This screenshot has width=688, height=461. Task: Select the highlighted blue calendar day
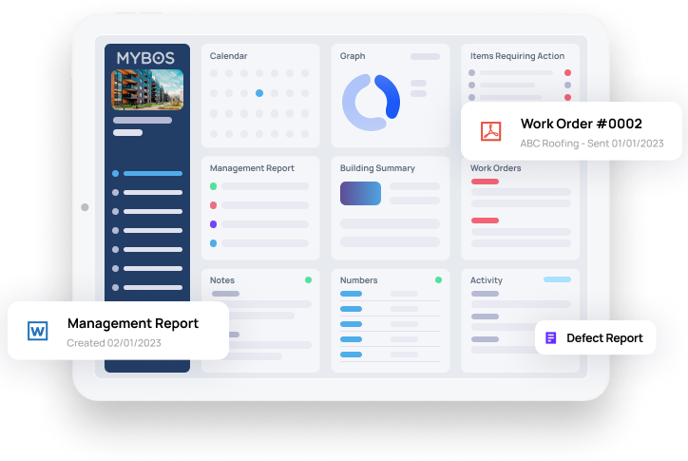pyautogui.click(x=259, y=93)
